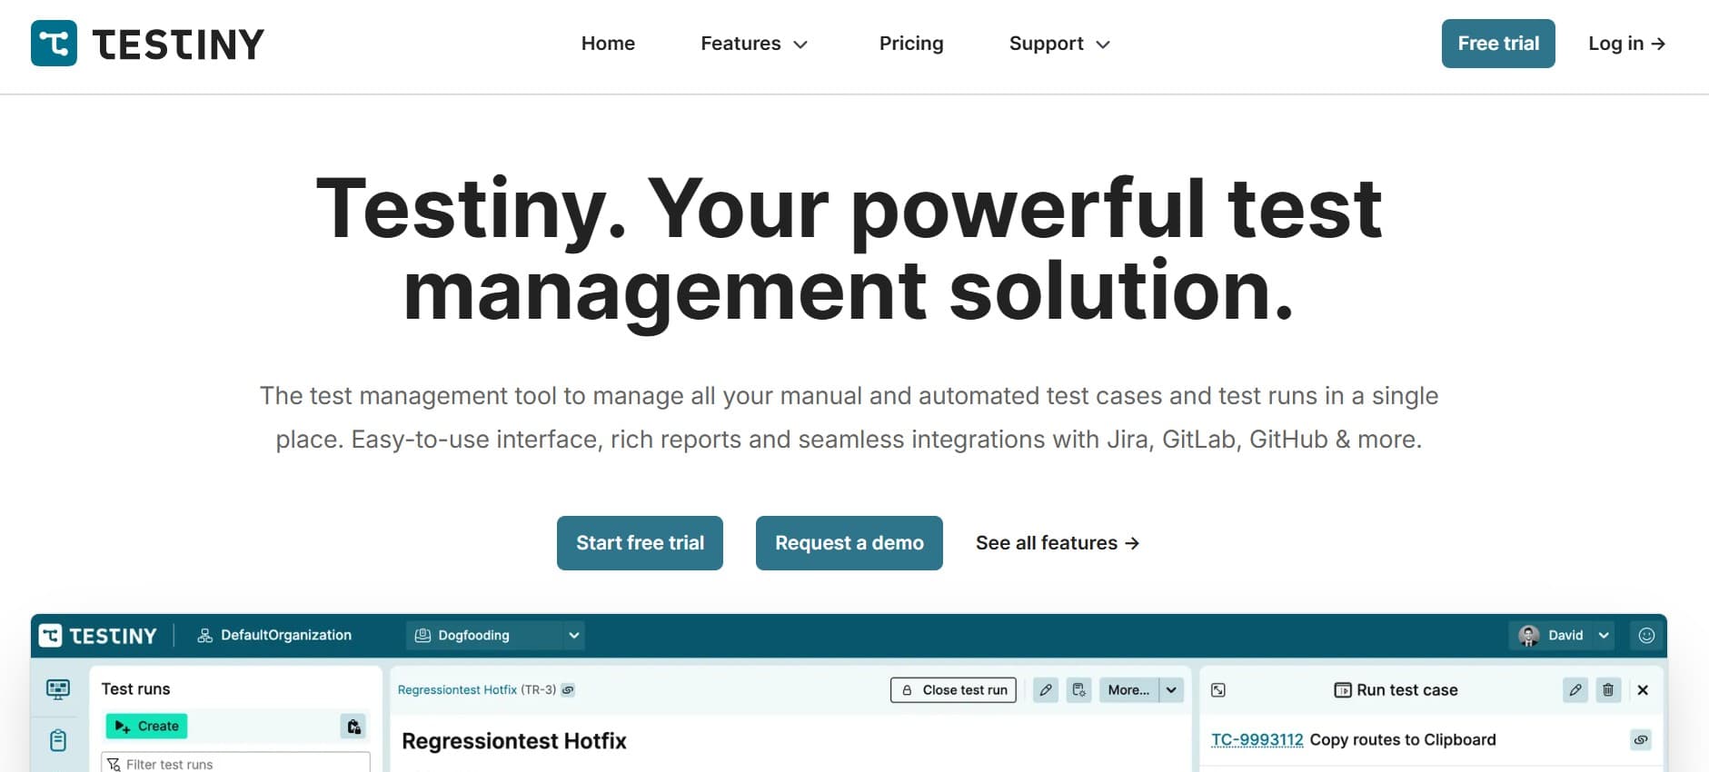This screenshot has width=1709, height=772.
Task: Open the David user menu
Action: [1562, 636]
